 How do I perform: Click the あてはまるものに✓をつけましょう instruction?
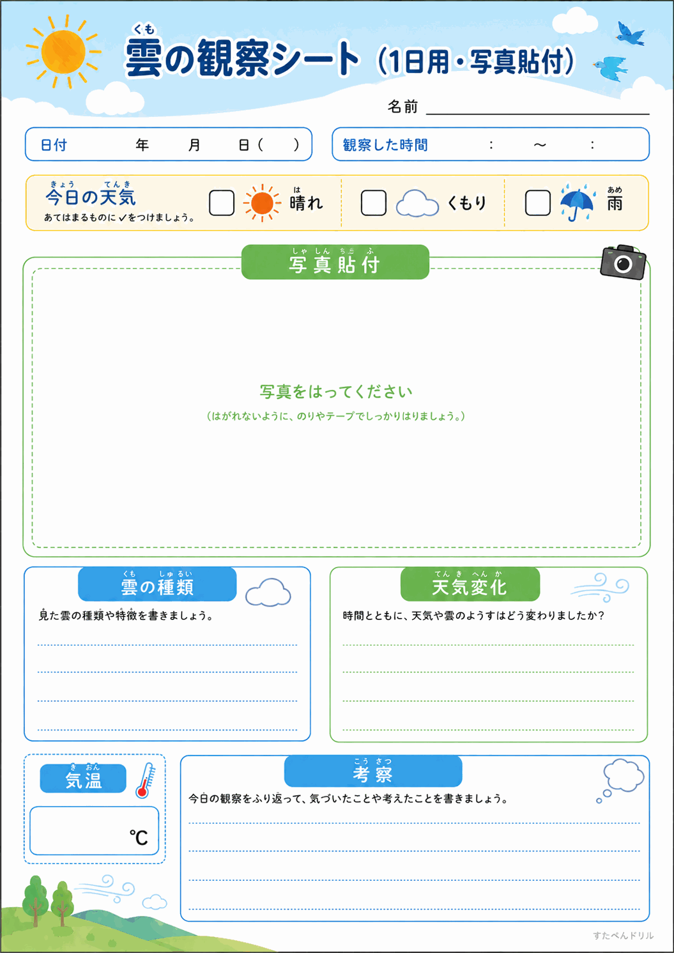click(x=119, y=217)
